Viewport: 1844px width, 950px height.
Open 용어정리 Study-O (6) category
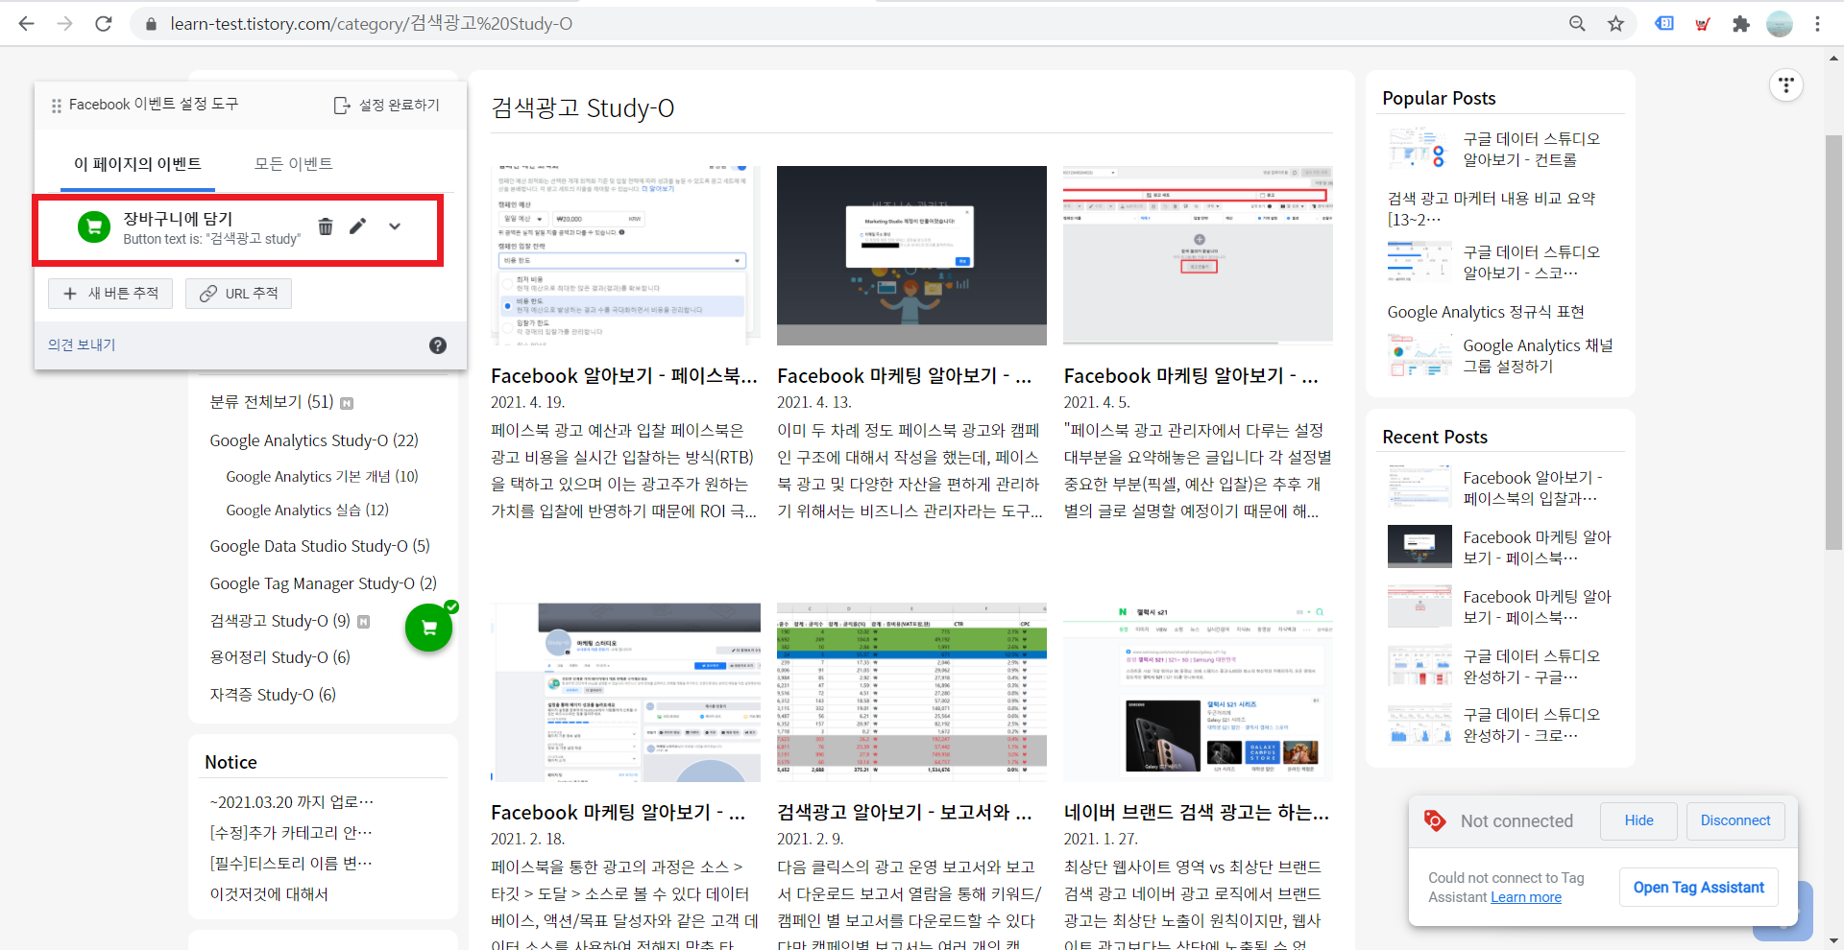point(279,657)
